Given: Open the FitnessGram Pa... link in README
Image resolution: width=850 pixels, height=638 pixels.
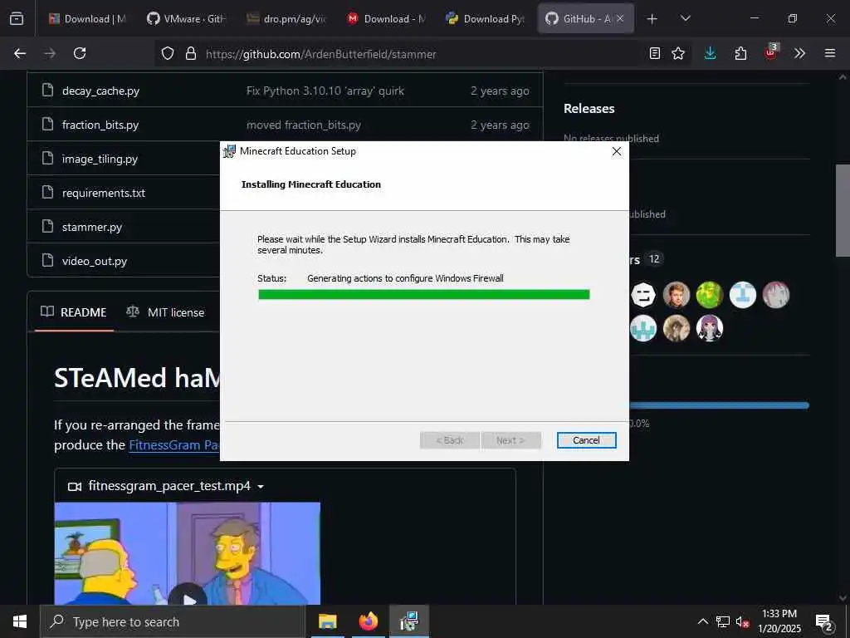Looking at the screenshot, I should tap(174, 445).
